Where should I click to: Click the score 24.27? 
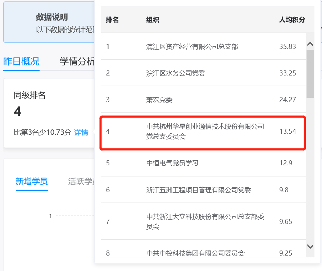point(287,100)
